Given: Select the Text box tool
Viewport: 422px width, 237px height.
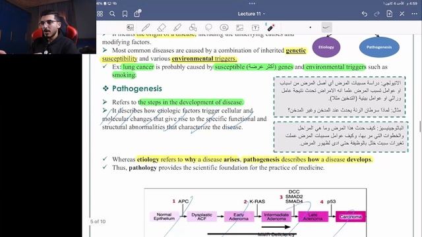Looking at the screenshot, I should click(x=255, y=28).
